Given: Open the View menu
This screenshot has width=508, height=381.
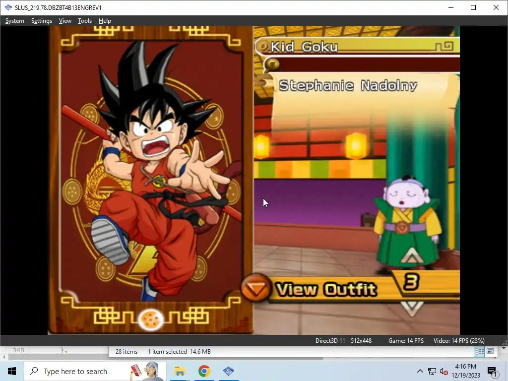Looking at the screenshot, I should 65,21.
